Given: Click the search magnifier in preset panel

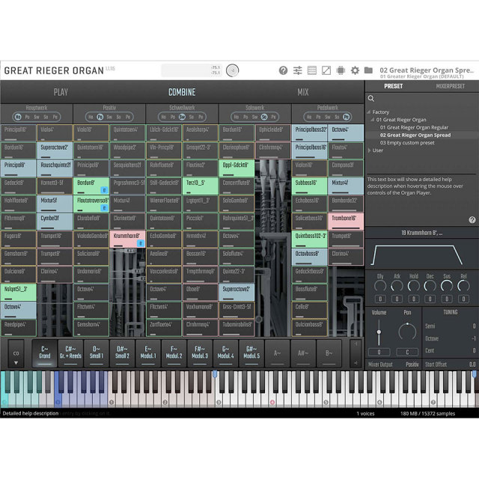Looking at the screenshot, I should point(371,99).
